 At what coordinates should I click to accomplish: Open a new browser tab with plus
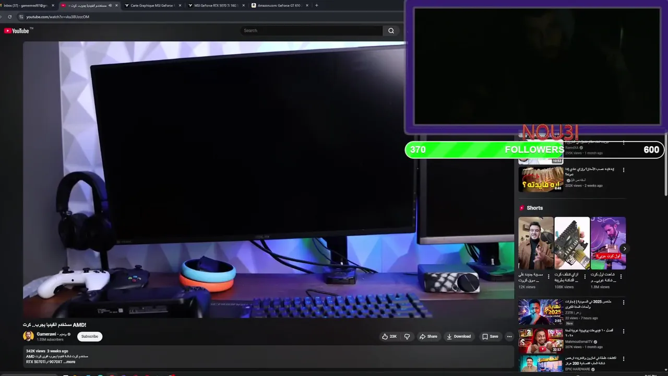[316, 5]
